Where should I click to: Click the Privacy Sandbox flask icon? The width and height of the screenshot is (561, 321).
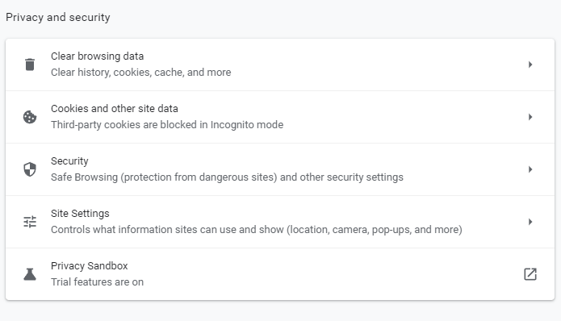pyautogui.click(x=30, y=274)
